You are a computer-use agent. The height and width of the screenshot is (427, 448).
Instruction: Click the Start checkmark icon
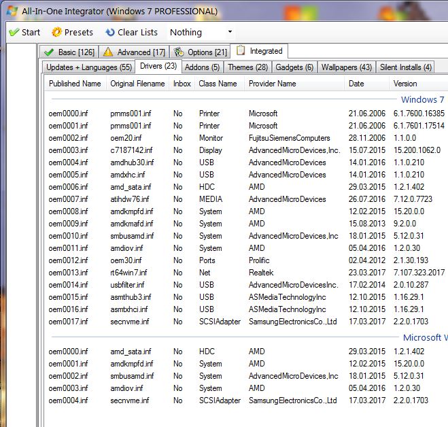[14, 32]
